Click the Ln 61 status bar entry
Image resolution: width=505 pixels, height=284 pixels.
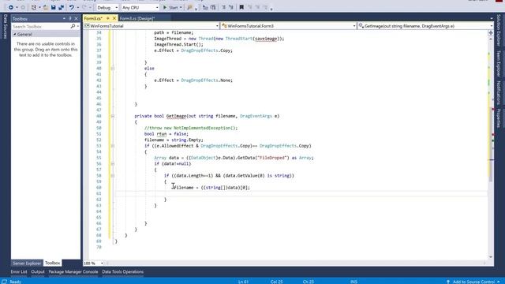click(243, 282)
